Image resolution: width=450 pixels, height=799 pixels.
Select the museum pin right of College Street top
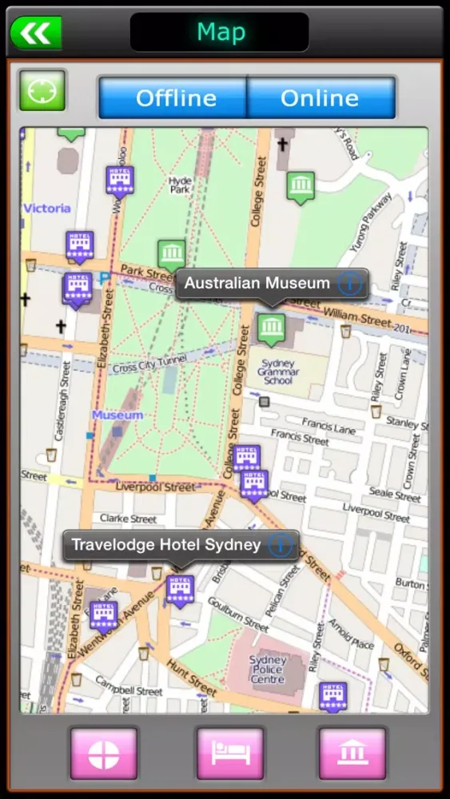click(x=301, y=188)
